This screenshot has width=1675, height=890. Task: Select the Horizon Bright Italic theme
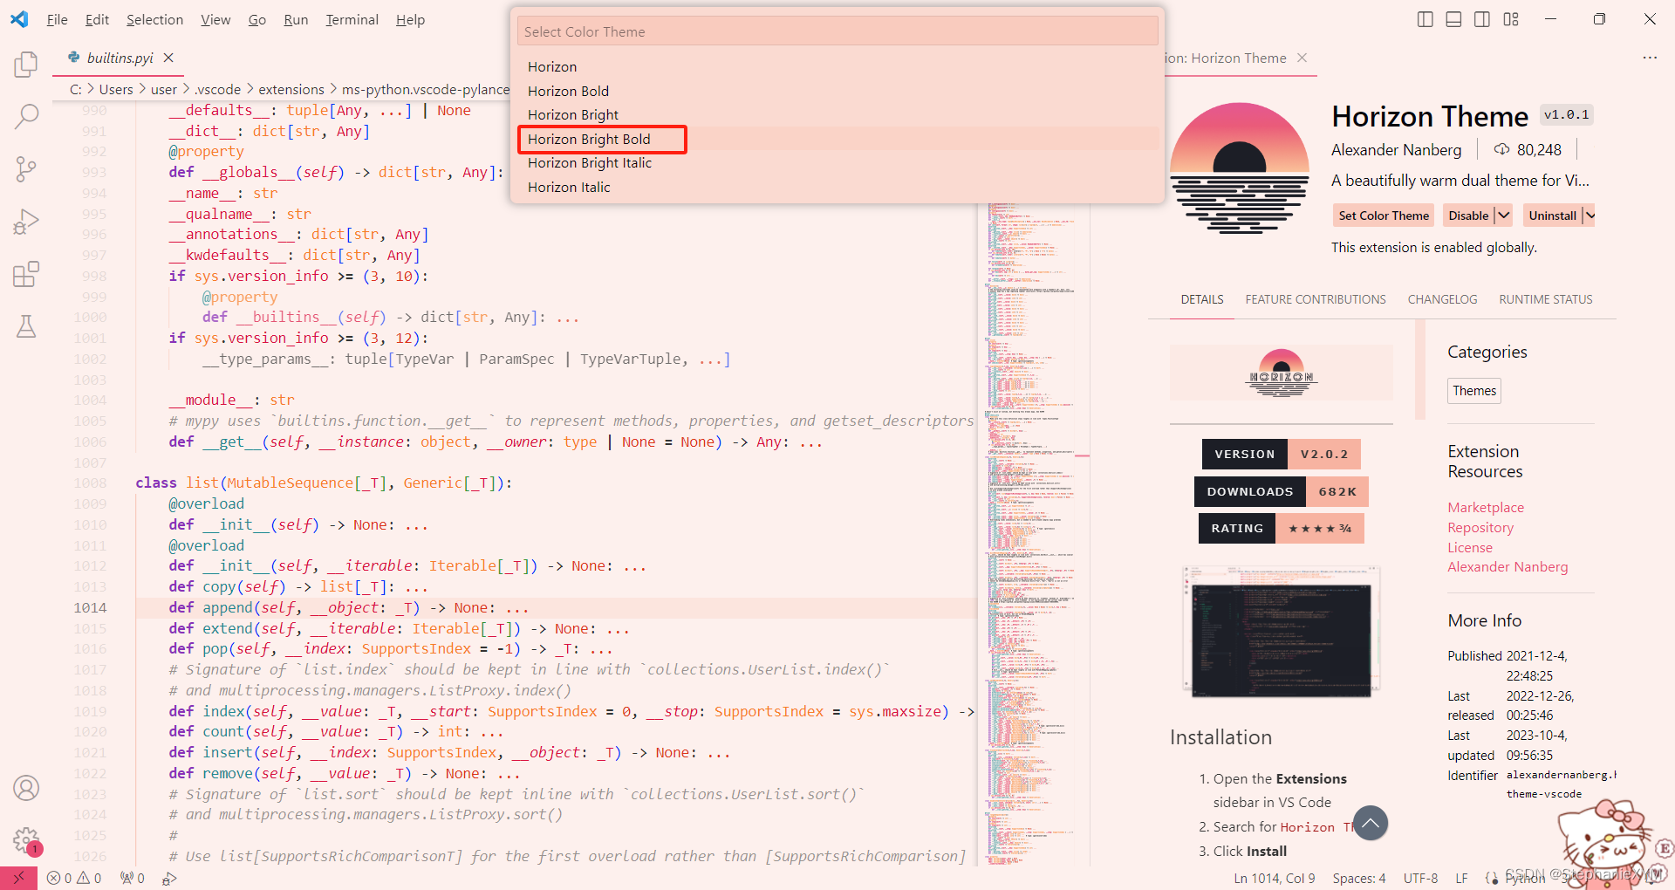coord(837,162)
